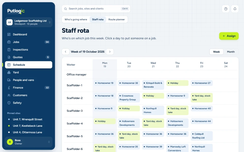Click the Quotes document icon
The image size is (244, 152).
coord(9,57)
